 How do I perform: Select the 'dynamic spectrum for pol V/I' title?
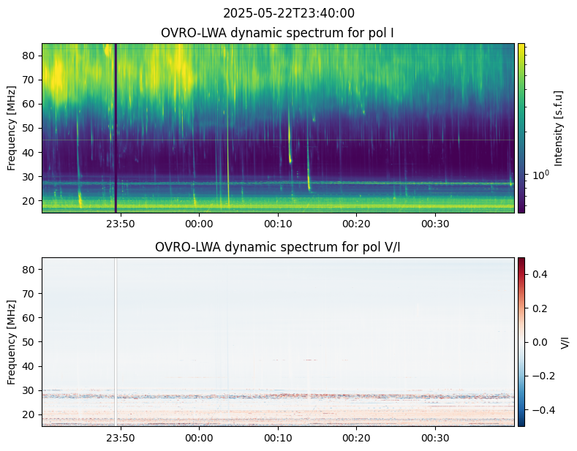(x=278, y=247)
